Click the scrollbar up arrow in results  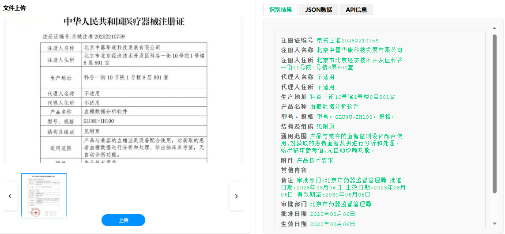[495, 28]
